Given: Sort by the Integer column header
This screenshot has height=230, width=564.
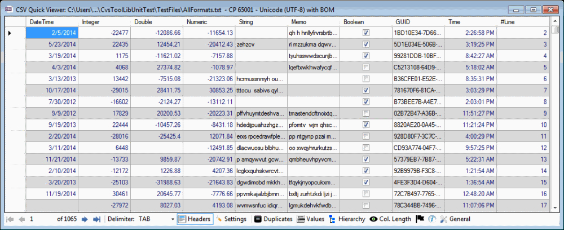Looking at the screenshot, I should [x=104, y=22].
